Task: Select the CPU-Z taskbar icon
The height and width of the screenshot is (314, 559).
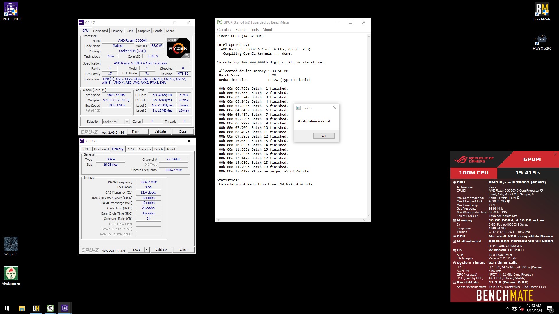Action: click(x=64, y=308)
